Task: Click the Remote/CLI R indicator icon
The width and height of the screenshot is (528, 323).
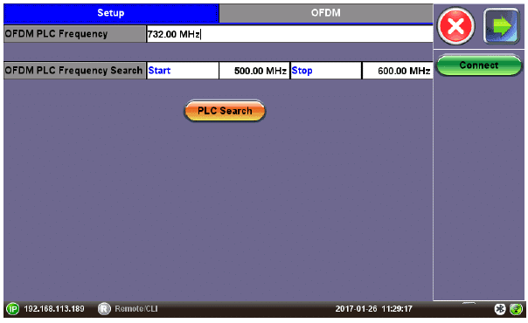Action: tap(104, 308)
